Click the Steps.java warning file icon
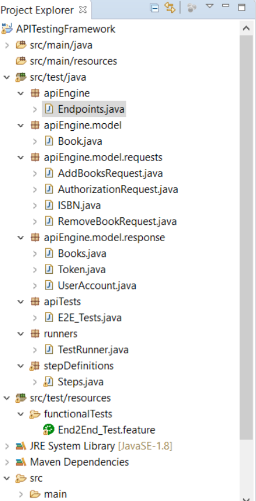Viewport: 256px width, 501px height. pos(49,382)
